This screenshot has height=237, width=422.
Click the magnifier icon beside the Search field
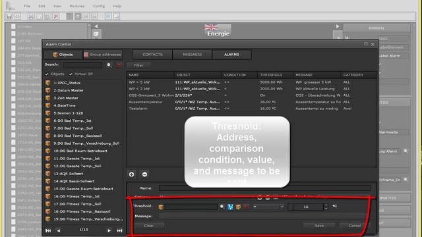(x=109, y=65)
